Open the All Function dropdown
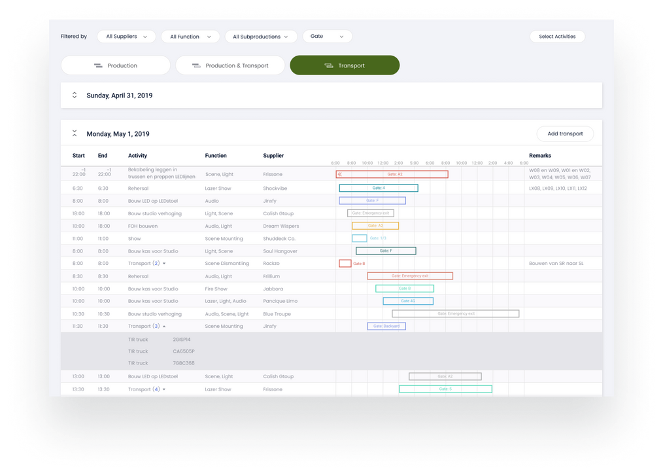 pos(190,37)
